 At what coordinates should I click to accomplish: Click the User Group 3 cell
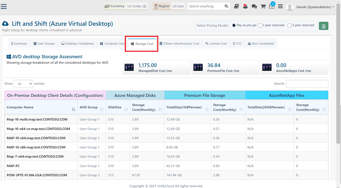pyautogui.click(x=89, y=175)
